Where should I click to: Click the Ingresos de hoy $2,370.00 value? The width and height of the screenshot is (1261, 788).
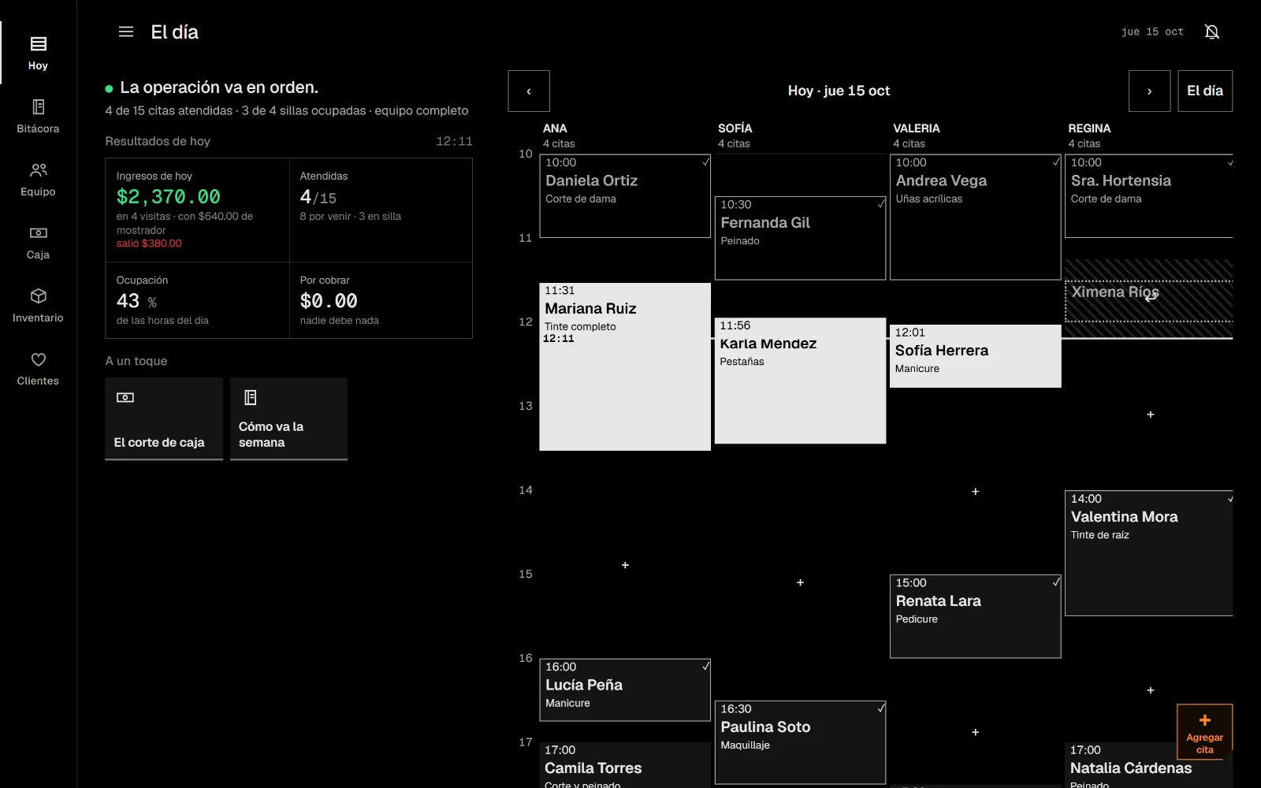(x=169, y=196)
